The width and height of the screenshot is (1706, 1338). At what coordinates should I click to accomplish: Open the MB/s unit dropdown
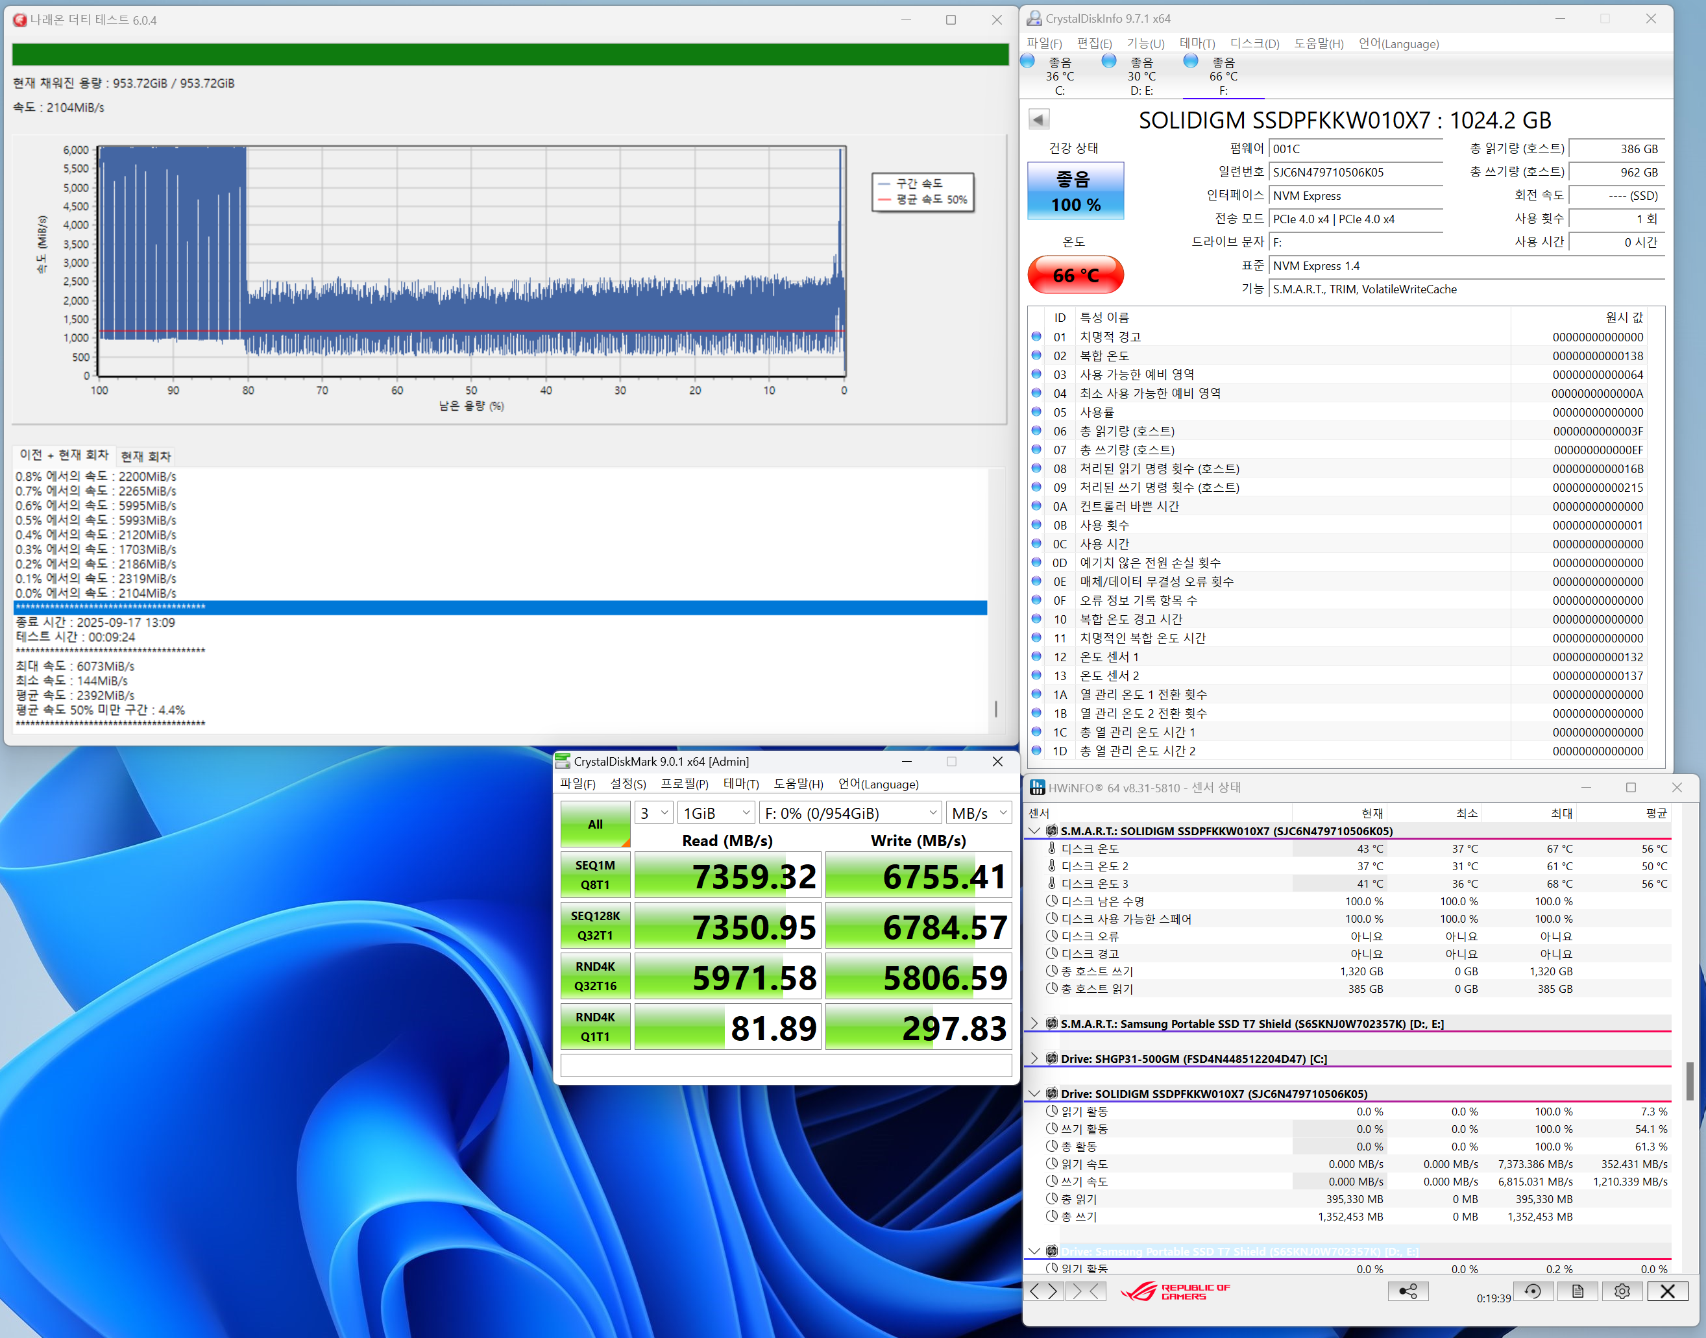pos(979,813)
